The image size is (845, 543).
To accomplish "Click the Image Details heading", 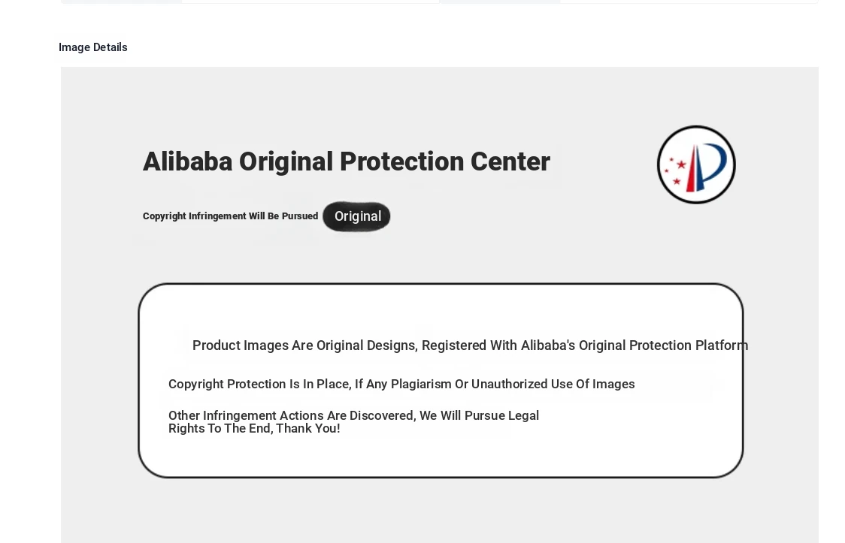I will pos(93,47).
